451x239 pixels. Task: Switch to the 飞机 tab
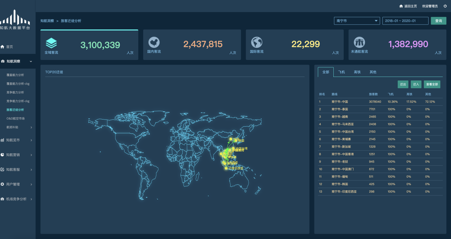342,72
